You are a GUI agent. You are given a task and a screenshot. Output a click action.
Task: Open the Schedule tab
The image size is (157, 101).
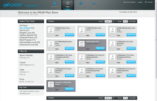[x=81, y=5]
